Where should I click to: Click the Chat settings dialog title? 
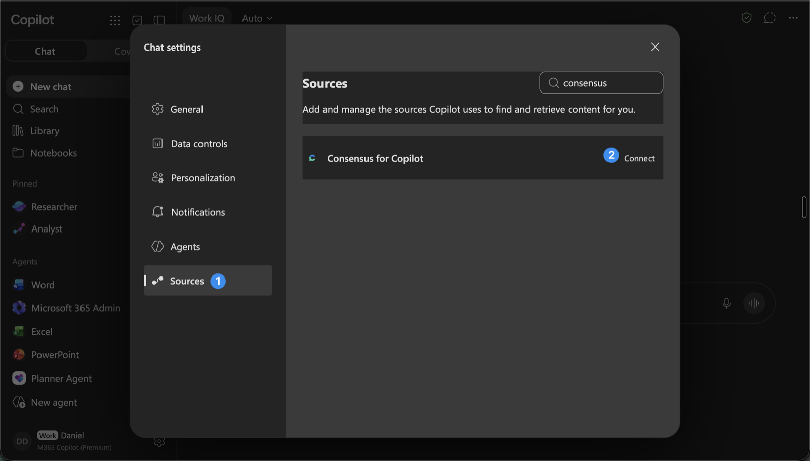click(172, 47)
